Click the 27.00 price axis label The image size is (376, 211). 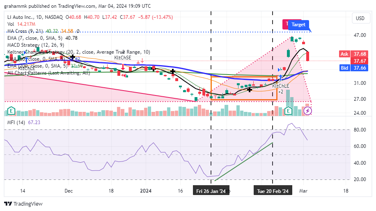360,99
